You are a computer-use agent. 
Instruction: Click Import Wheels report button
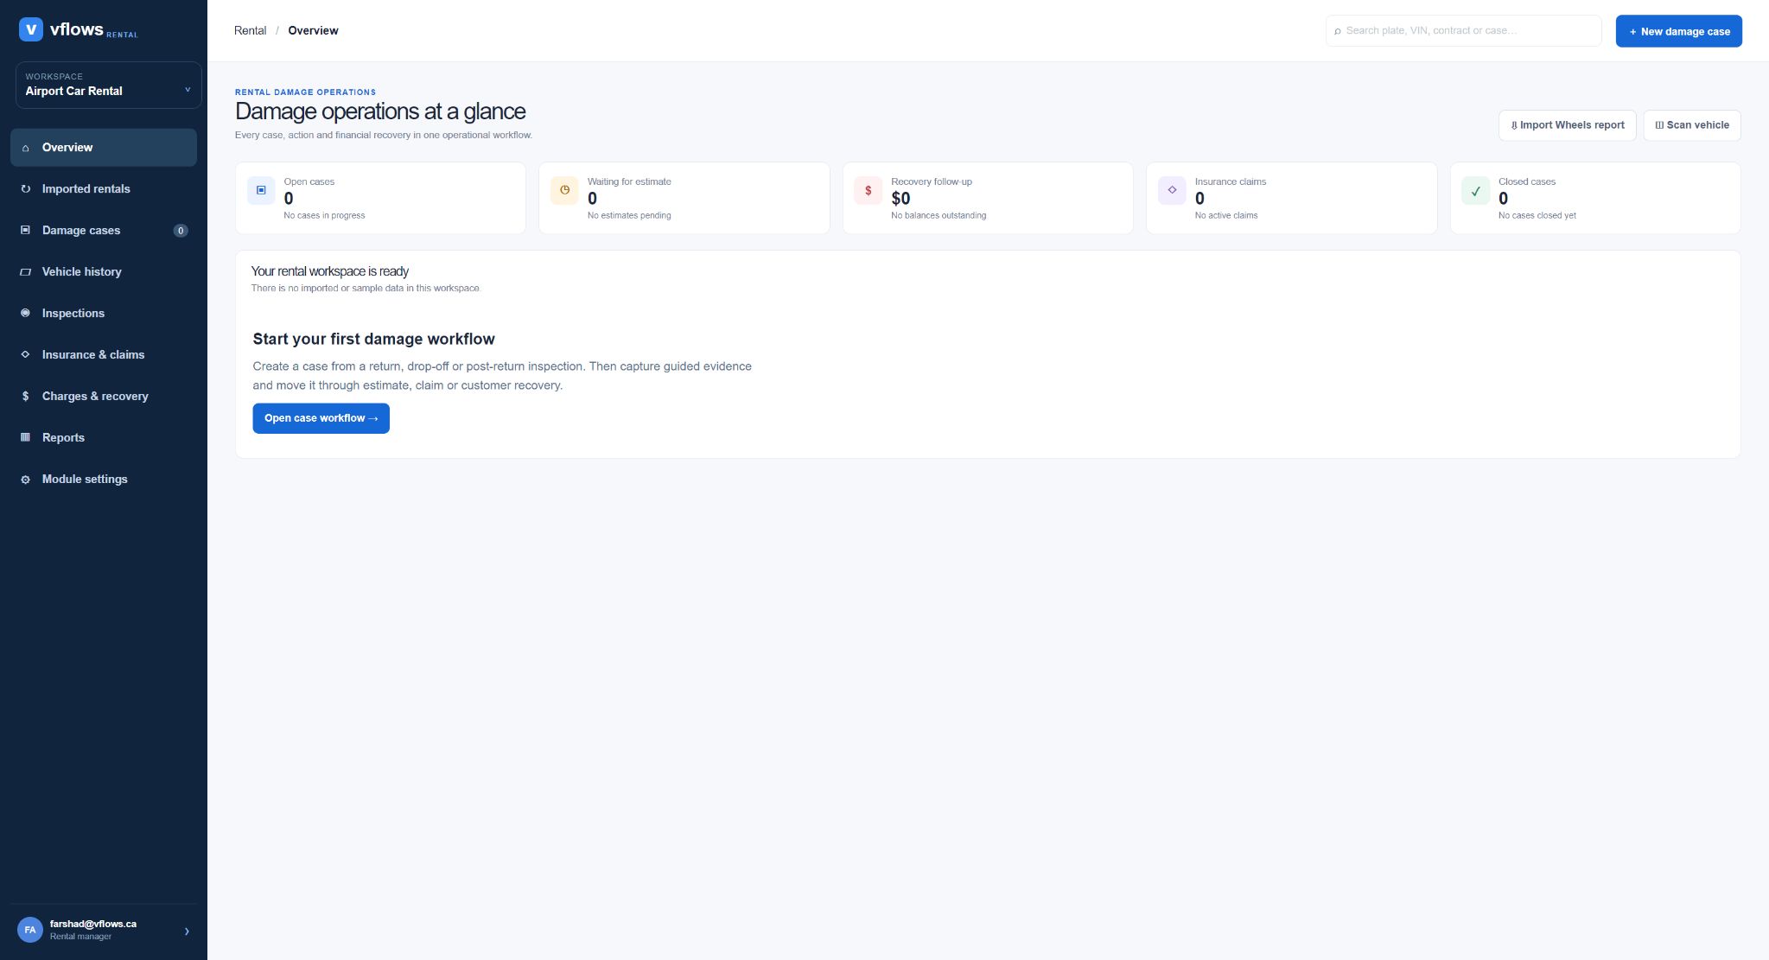coord(1567,125)
